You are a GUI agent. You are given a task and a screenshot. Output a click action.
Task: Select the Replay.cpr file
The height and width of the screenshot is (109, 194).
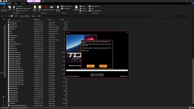[x=12, y=46]
